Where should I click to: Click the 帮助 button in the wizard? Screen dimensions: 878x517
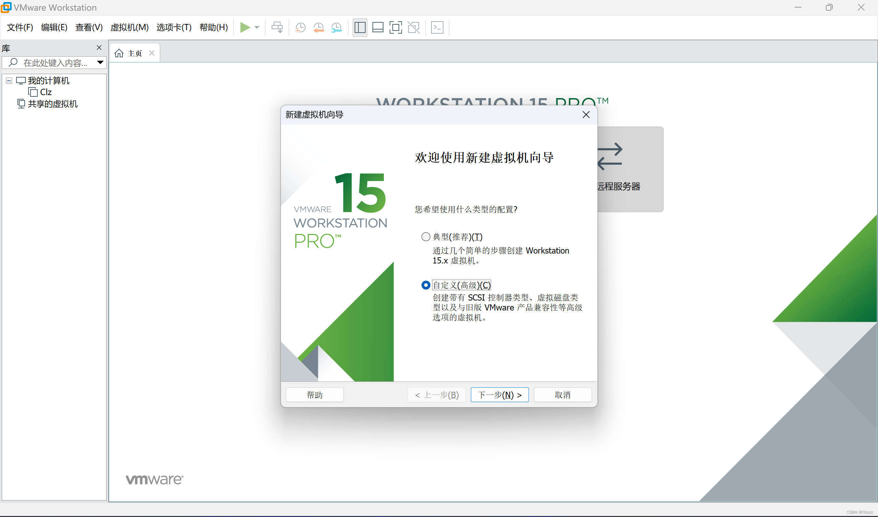pos(314,395)
